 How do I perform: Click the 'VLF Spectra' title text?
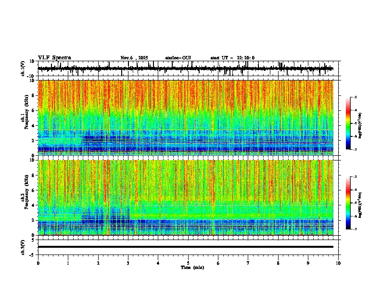tap(54, 58)
